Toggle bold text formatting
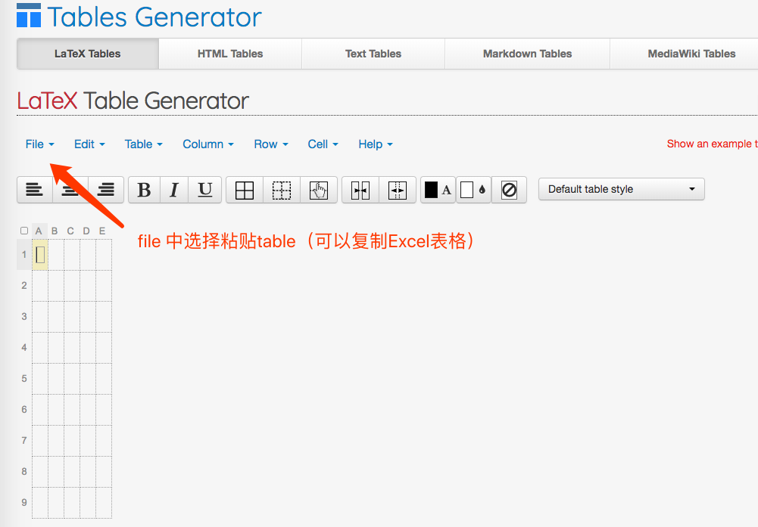Viewport: 758px width, 527px height. 144,190
